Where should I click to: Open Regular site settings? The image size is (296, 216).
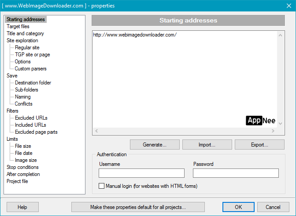(27, 48)
